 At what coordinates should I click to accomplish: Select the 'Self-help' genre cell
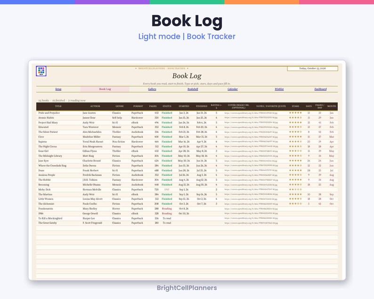click(117, 118)
